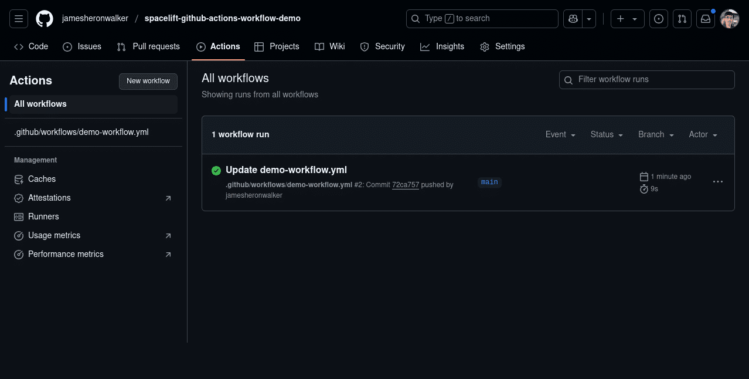Switch to the Actions tab
This screenshot has width=749, height=379.
pos(218,46)
